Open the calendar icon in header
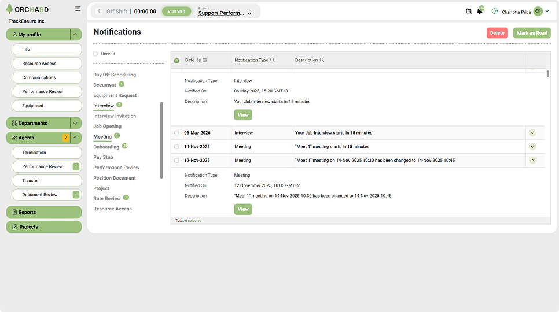Image resolution: width=559 pixels, height=312 pixels. pos(469,12)
